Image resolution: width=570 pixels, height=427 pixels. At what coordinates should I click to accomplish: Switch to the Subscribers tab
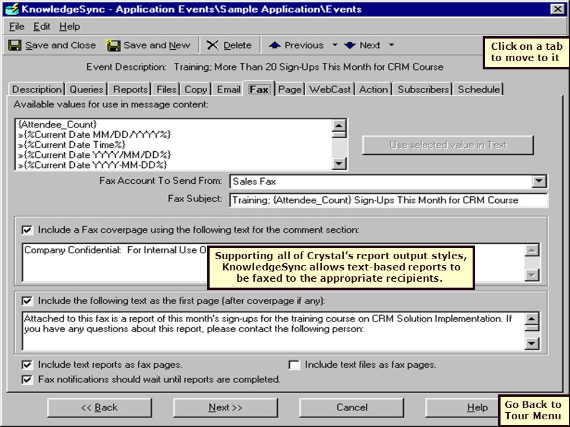click(423, 90)
